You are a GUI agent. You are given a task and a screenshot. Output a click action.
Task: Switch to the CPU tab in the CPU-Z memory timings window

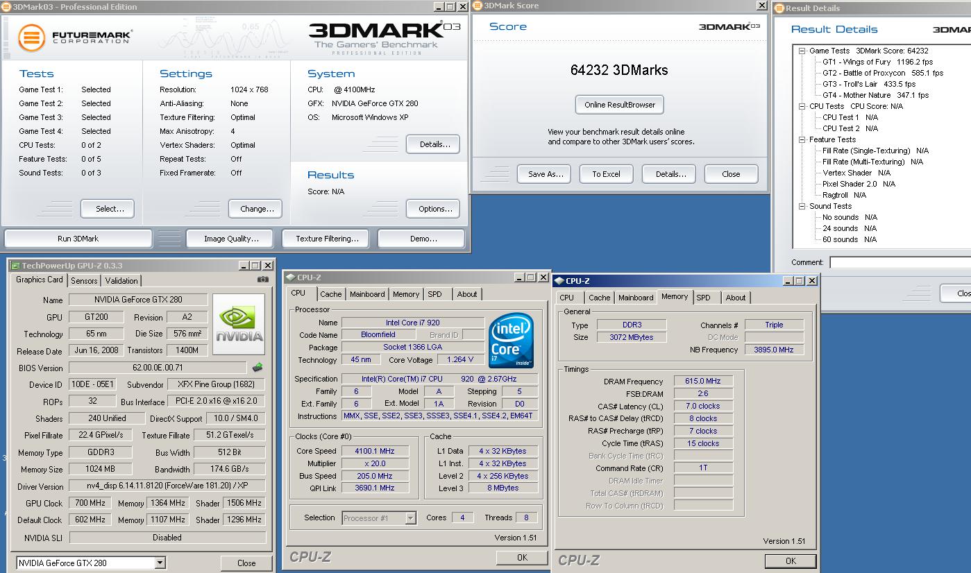(x=567, y=298)
